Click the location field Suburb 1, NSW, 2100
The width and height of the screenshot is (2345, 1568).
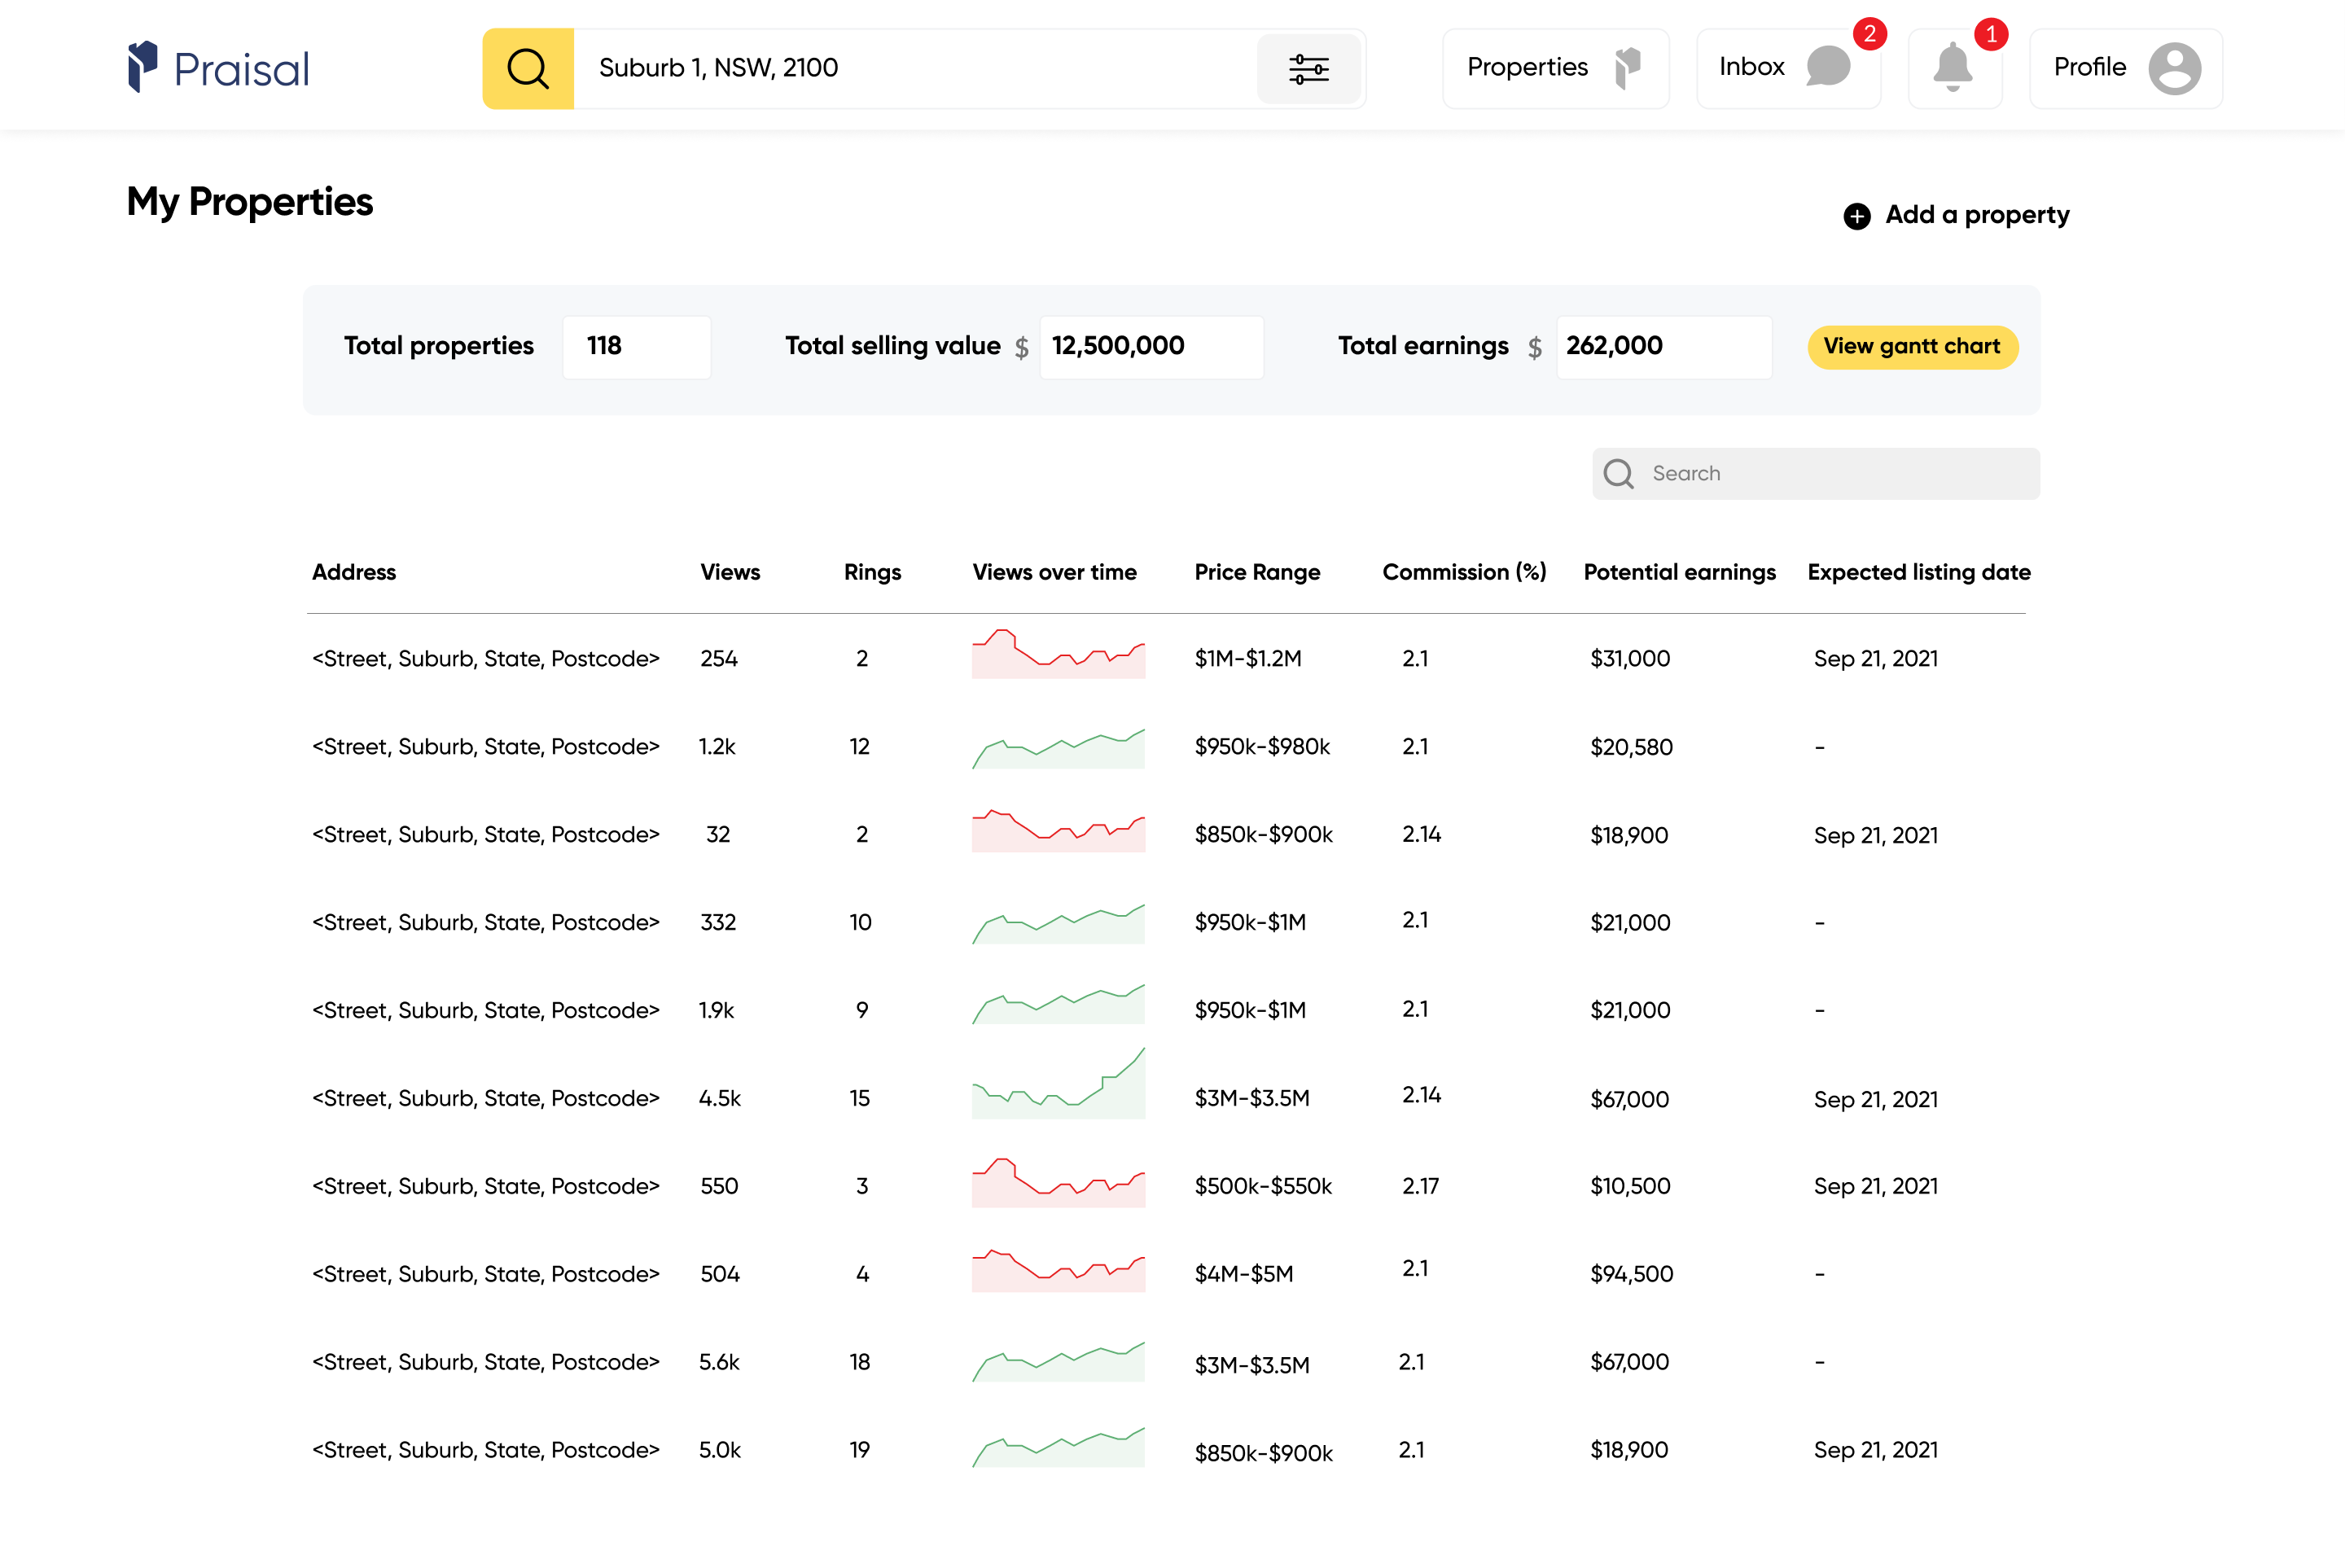click(x=915, y=68)
